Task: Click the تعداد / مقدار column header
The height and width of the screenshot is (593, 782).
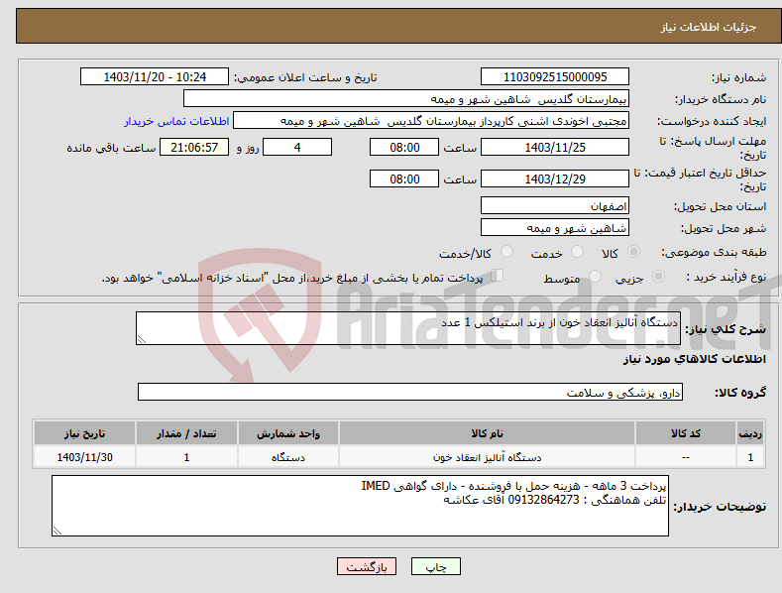Action: (x=186, y=433)
